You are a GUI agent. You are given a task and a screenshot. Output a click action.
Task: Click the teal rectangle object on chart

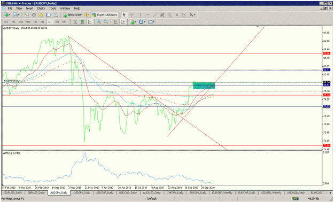tap(204, 85)
